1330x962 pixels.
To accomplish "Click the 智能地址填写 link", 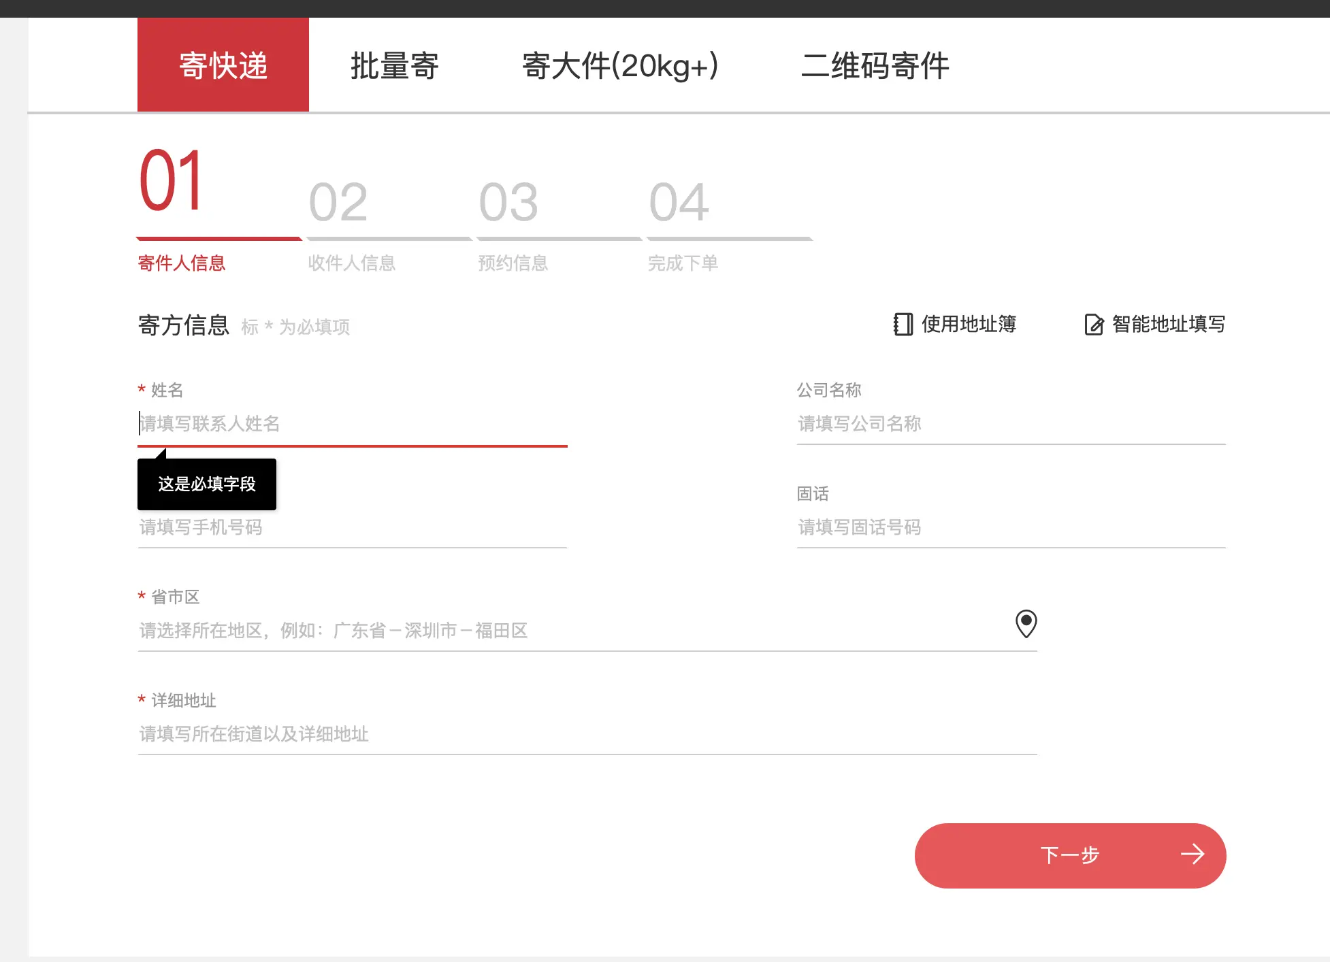I will [1169, 325].
